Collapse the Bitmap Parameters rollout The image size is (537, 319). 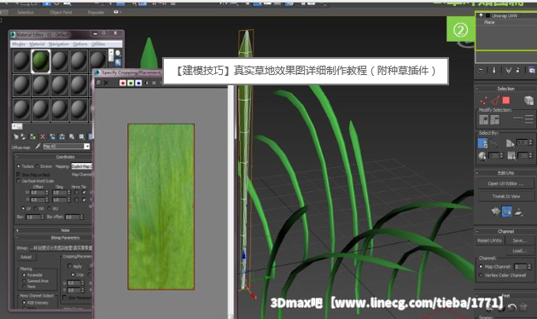click(x=53, y=237)
